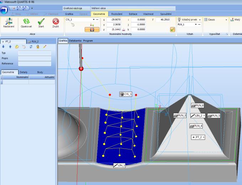Select the LIN_1 label in graphics view
The image size is (242, 185).
coord(119,165)
